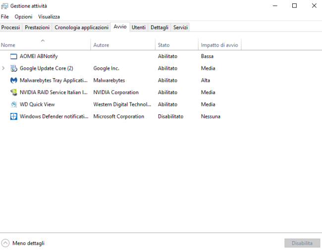Select the Malwarebytes Tray Applicati... name
Viewport: 322px width, 251px height.
coord(54,80)
